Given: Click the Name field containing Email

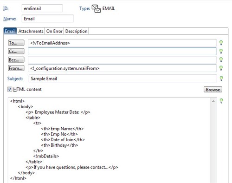Looking at the screenshot, I should tap(48, 19).
